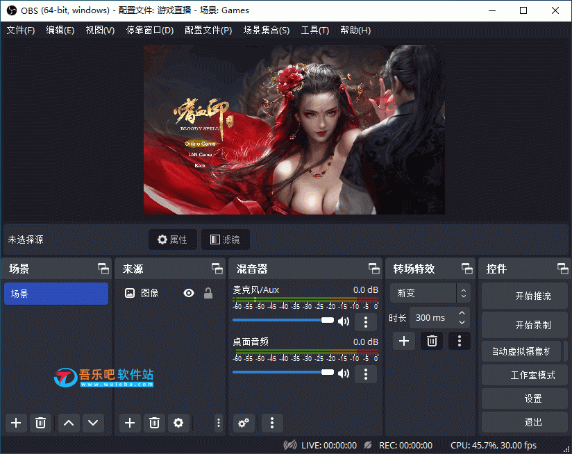Open Sources panel three-dot overflow menu
572x454 pixels.
pyautogui.click(x=219, y=423)
